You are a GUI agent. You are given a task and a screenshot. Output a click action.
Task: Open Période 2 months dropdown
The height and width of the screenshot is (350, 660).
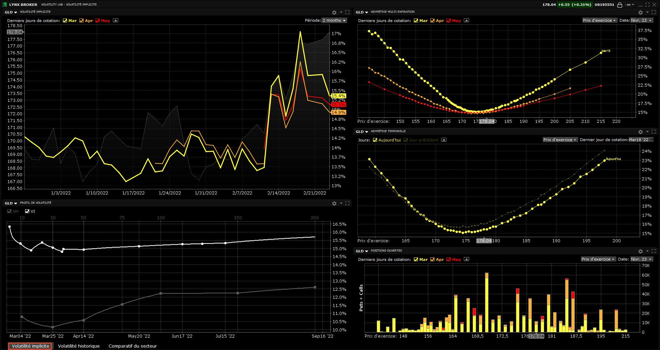point(334,20)
